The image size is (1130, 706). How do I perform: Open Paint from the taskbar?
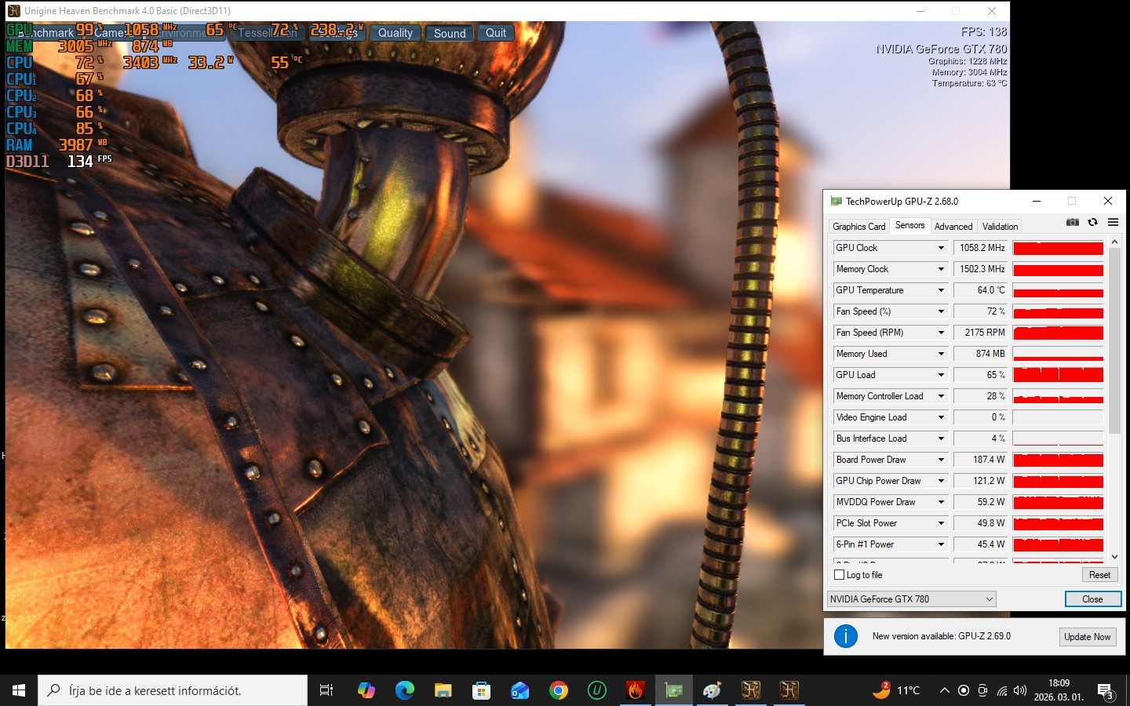coord(713,690)
